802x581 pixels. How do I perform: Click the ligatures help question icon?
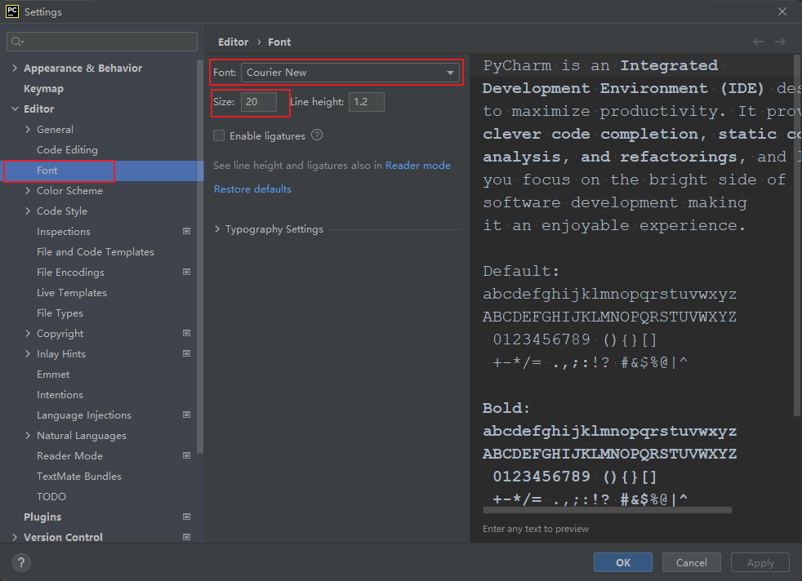click(x=317, y=135)
